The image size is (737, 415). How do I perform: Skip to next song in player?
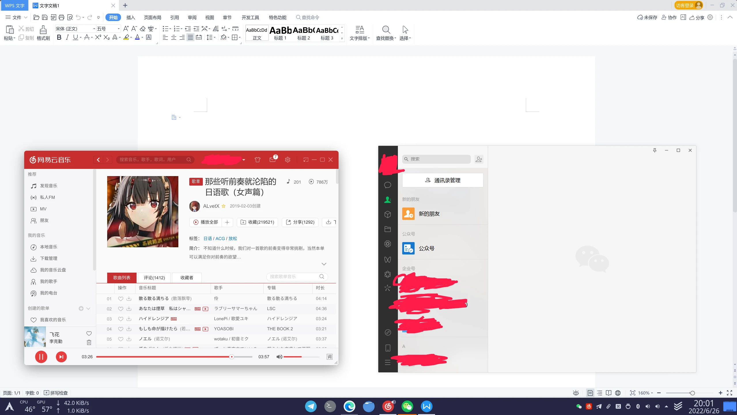pos(61,357)
